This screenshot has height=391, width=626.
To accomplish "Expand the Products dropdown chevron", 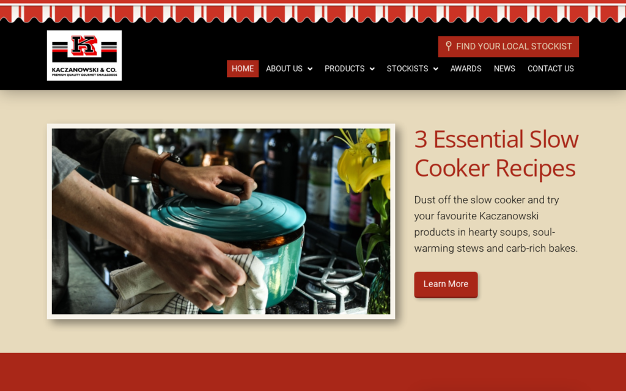I will (x=372, y=69).
